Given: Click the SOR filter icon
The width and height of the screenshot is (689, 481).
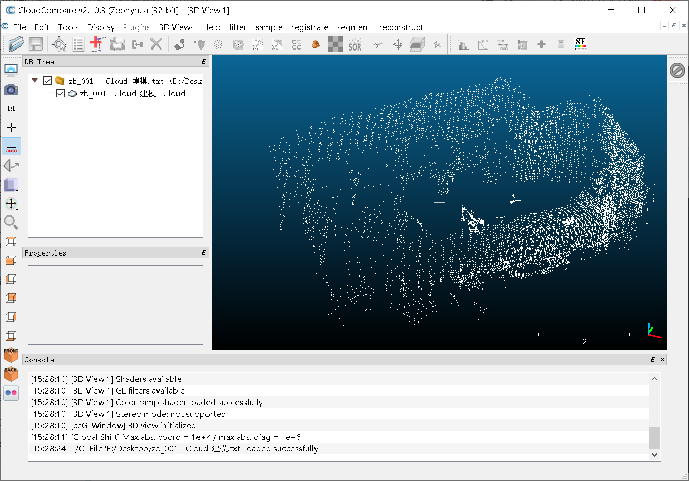Looking at the screenshot, I should [355, 44].
